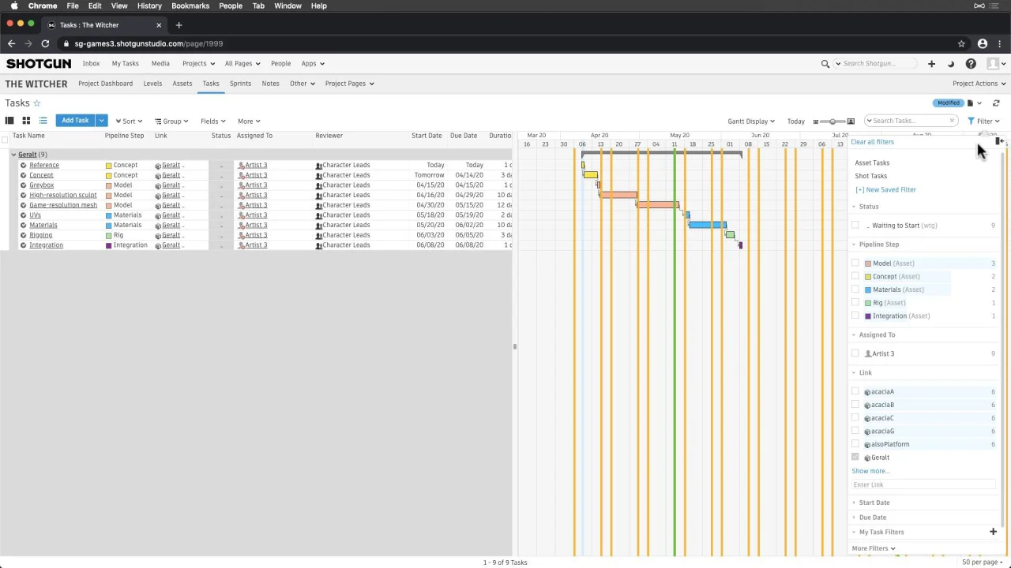
Task: Click the Today button
Action: pyautogui.click(x=796, y=121)
